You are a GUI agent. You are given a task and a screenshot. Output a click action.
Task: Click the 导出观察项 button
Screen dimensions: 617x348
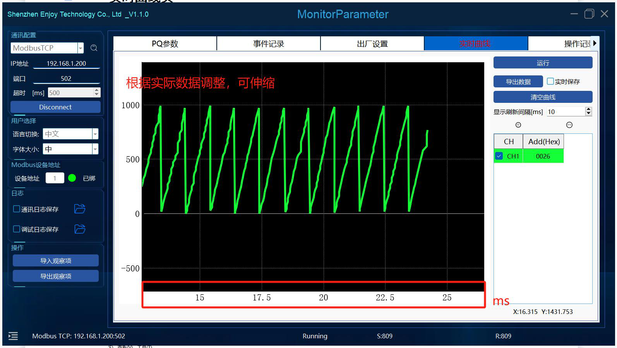(x=56, y=276)
